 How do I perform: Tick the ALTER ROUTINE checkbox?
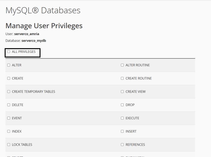[x=122, y=65]
